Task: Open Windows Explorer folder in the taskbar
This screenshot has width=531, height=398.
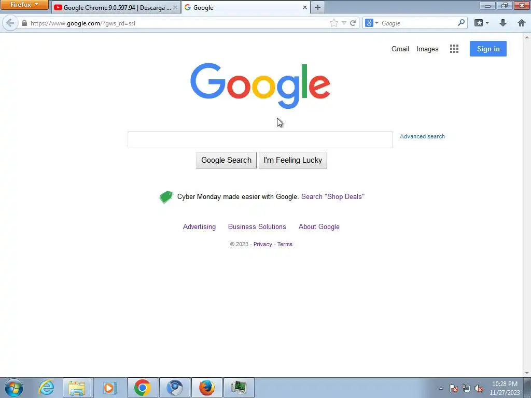Action: click(77, 388)
